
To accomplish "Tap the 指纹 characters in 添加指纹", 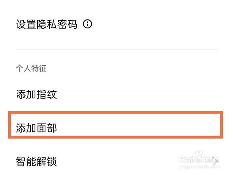I will pos(47,94).
